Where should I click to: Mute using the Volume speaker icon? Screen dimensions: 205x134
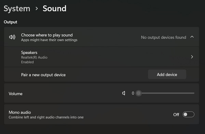(124, 93)
